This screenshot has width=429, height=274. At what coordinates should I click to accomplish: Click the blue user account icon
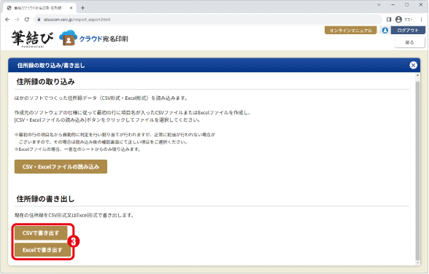coord(385,31)
